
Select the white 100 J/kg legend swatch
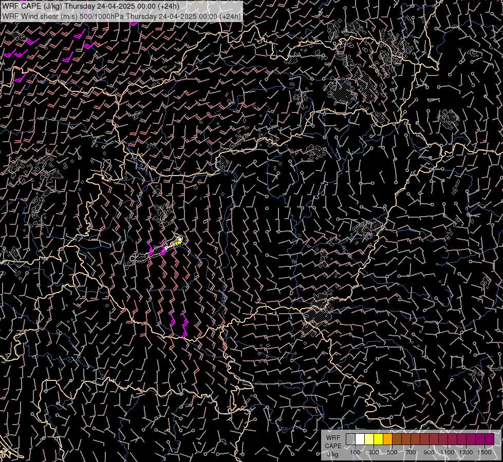[360, 439]
